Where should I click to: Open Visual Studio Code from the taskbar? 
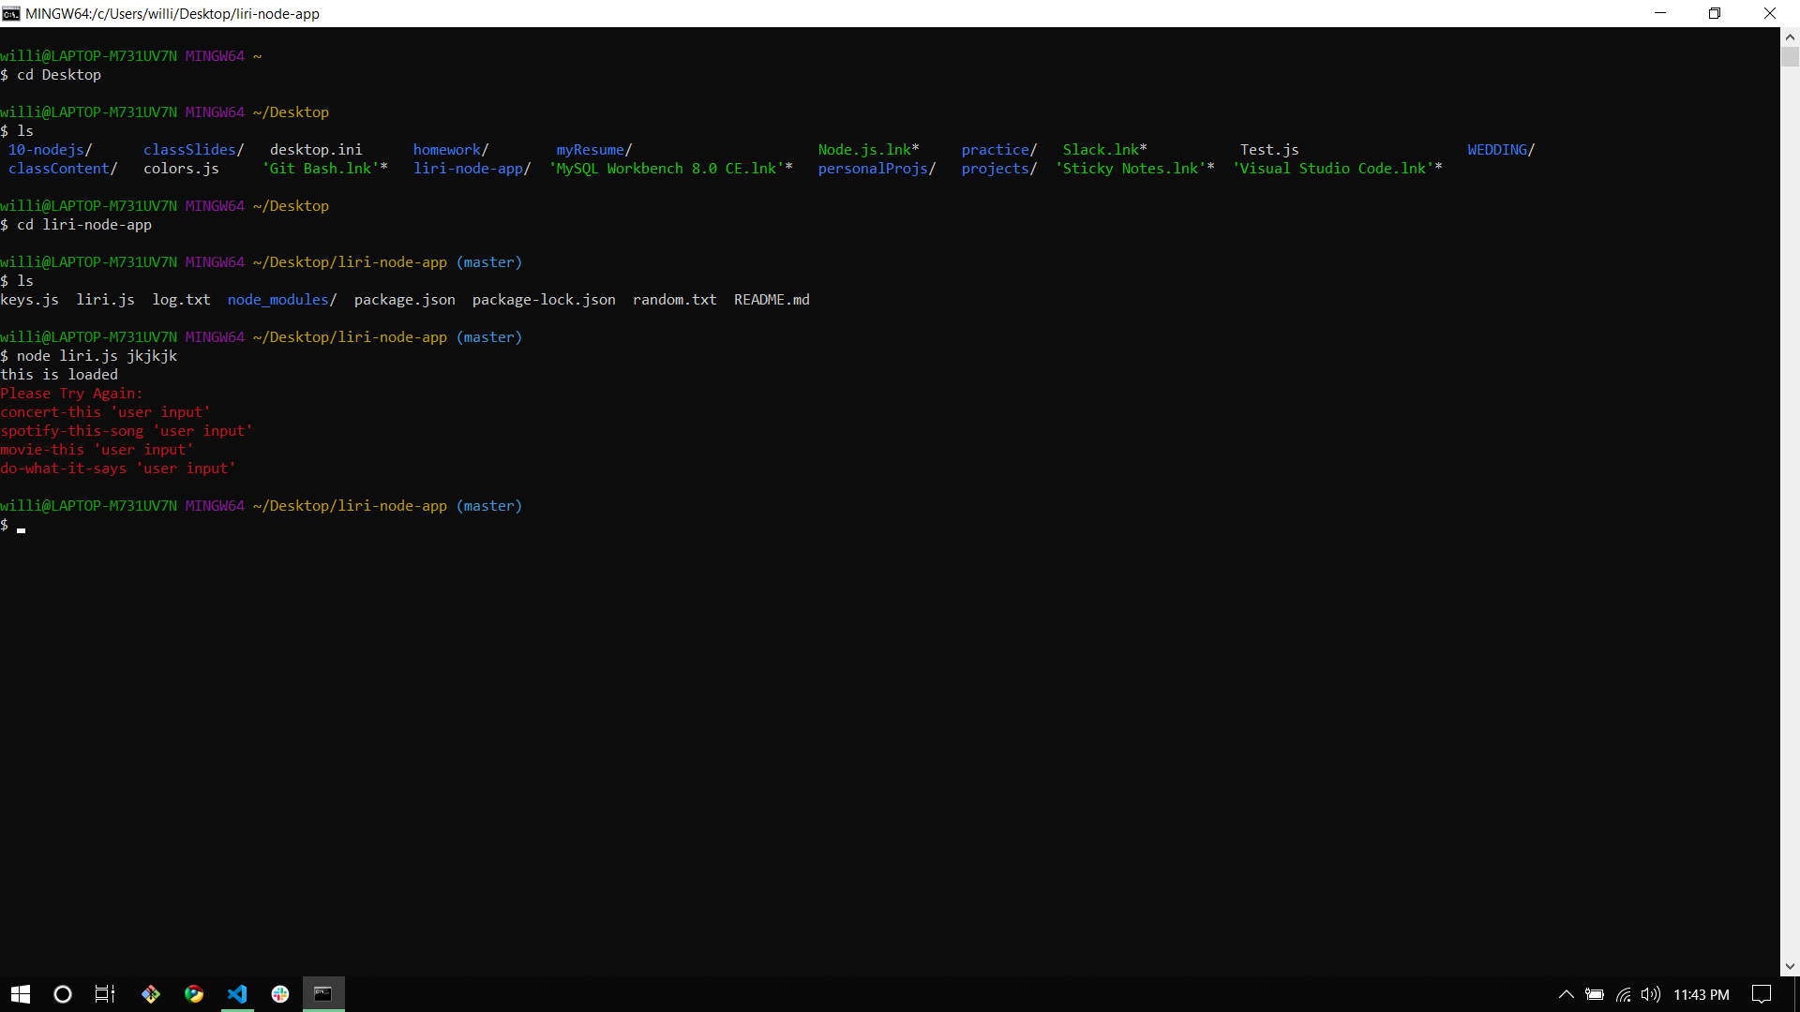[x=237, y=994]
